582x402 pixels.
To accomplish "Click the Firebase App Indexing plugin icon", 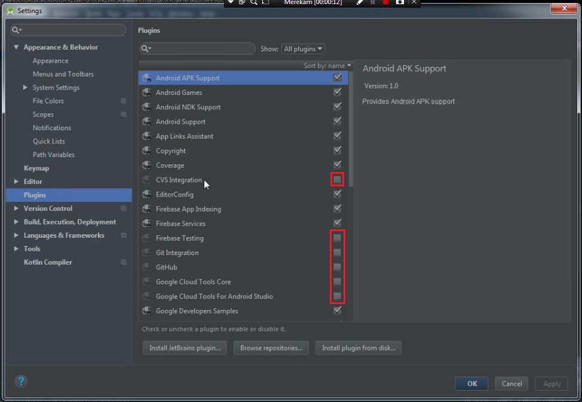I will pos(146,209).
